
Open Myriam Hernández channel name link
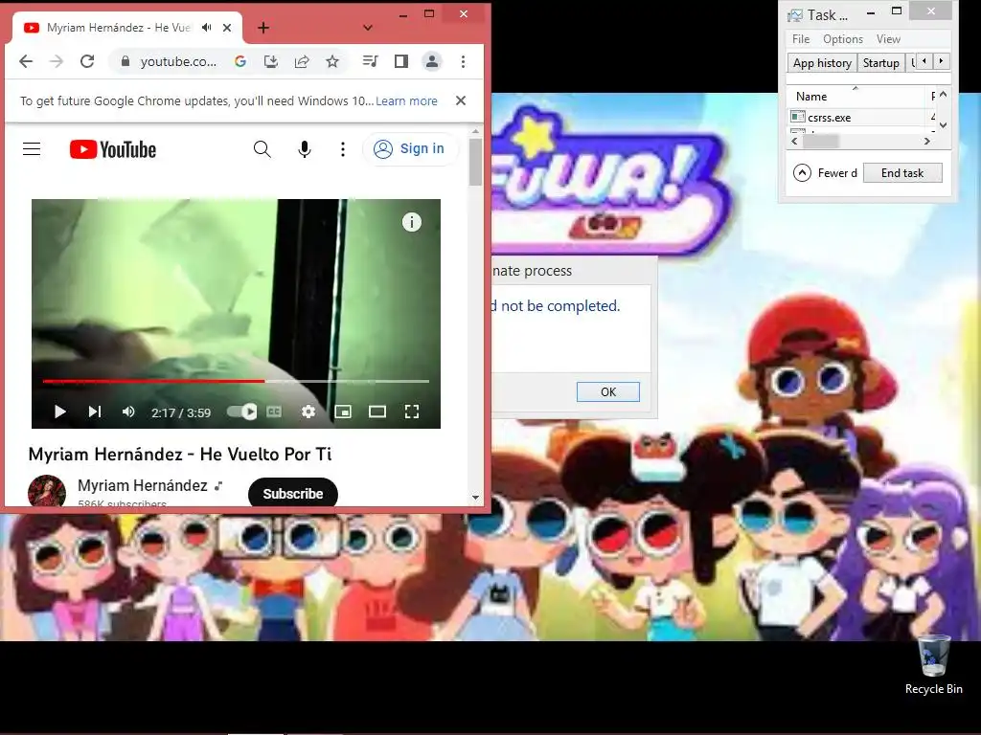[143, 485]
